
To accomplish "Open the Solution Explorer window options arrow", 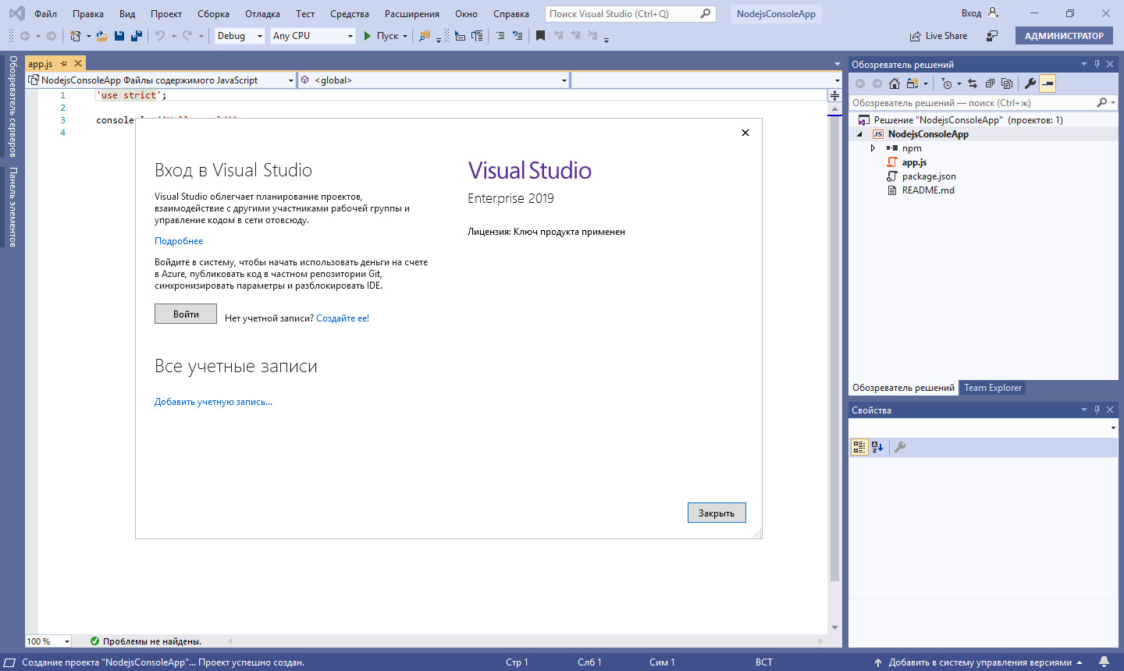I will point(1083,64).
